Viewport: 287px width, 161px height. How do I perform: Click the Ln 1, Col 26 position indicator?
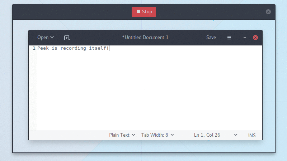pos(207,135)
